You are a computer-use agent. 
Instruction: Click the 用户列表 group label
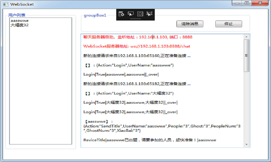click(17, 15)
